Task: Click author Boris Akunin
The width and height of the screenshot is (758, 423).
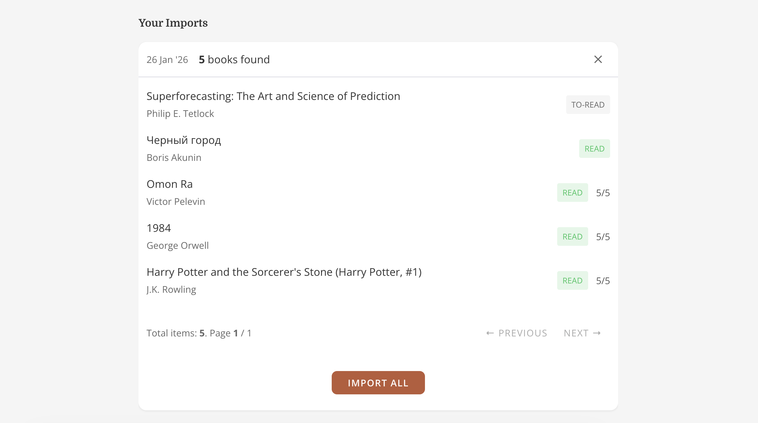Action: (x=174, y=158)
